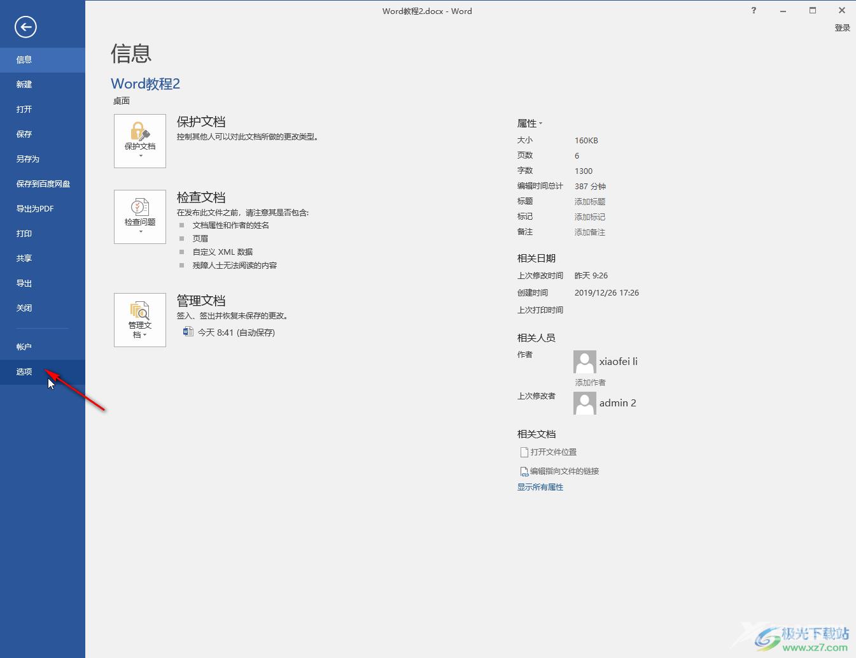This screenshot has height=658, width=856.
Task: Click 添加标记 to add tags
Action: pyautogui.click(x=590, y=217)
